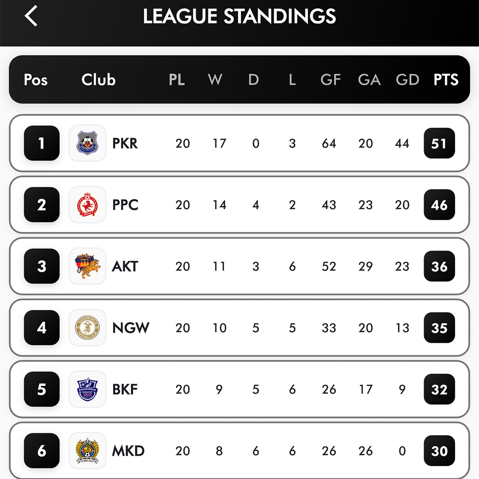Tap PPC's 46 points badge
This screenshot has height=479, width=479.
(439, 204)
